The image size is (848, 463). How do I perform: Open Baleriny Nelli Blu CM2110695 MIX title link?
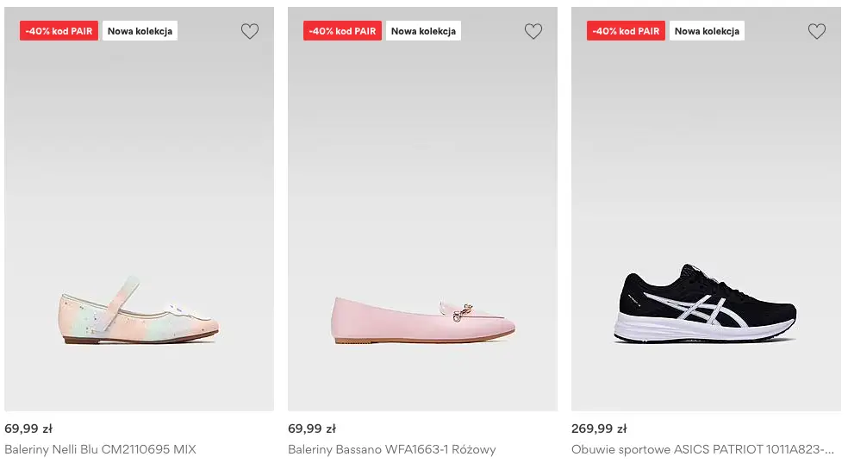click(101, 449)
